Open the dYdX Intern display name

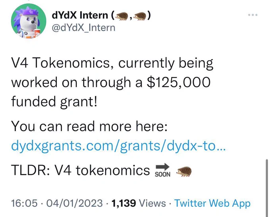click(80, 15)
